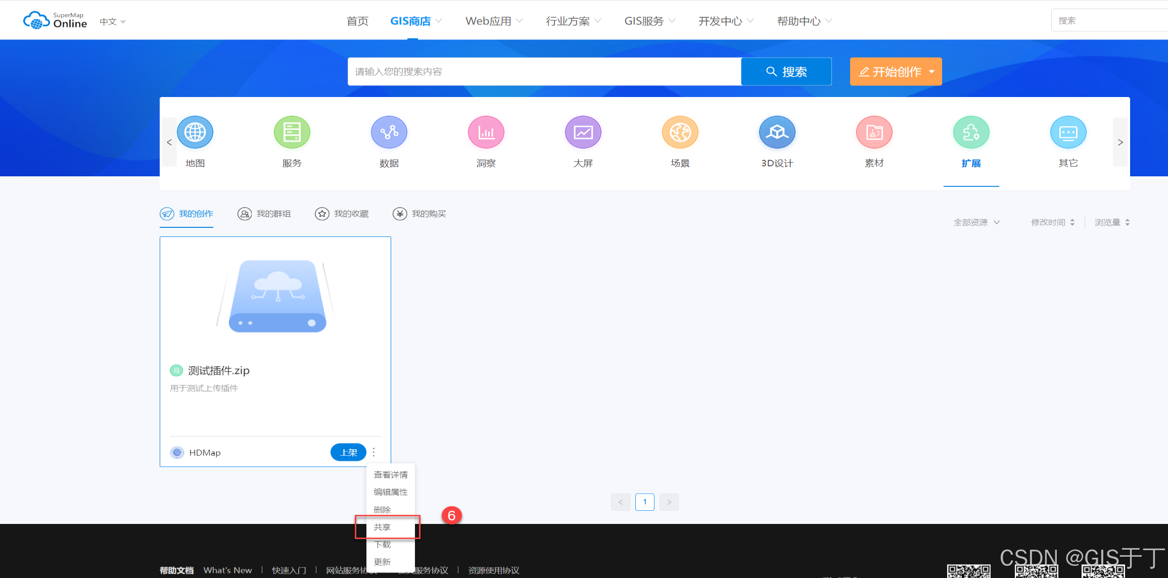Click the HDMap author name
This screenshot has height=578, width=1168.
(x=205, y=453)
